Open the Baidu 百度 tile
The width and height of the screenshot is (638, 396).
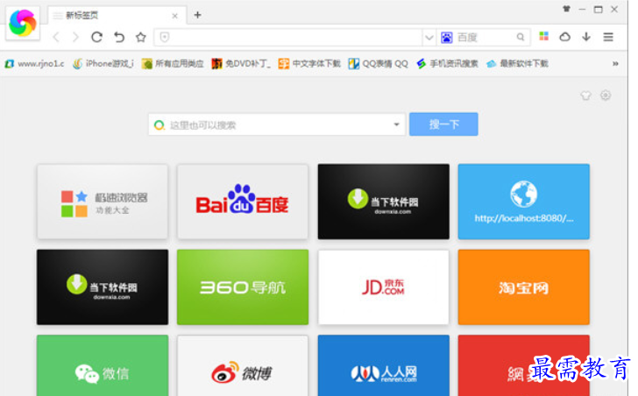coord(243,202)
